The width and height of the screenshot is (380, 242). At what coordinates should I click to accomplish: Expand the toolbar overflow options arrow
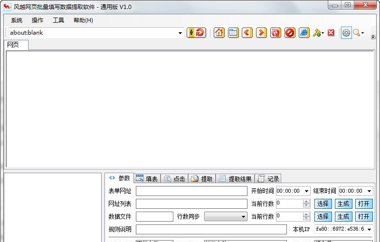pos(373,37)
